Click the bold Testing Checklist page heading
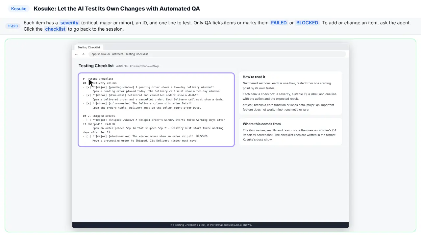 pyautogui.click(x=96, y=66)
